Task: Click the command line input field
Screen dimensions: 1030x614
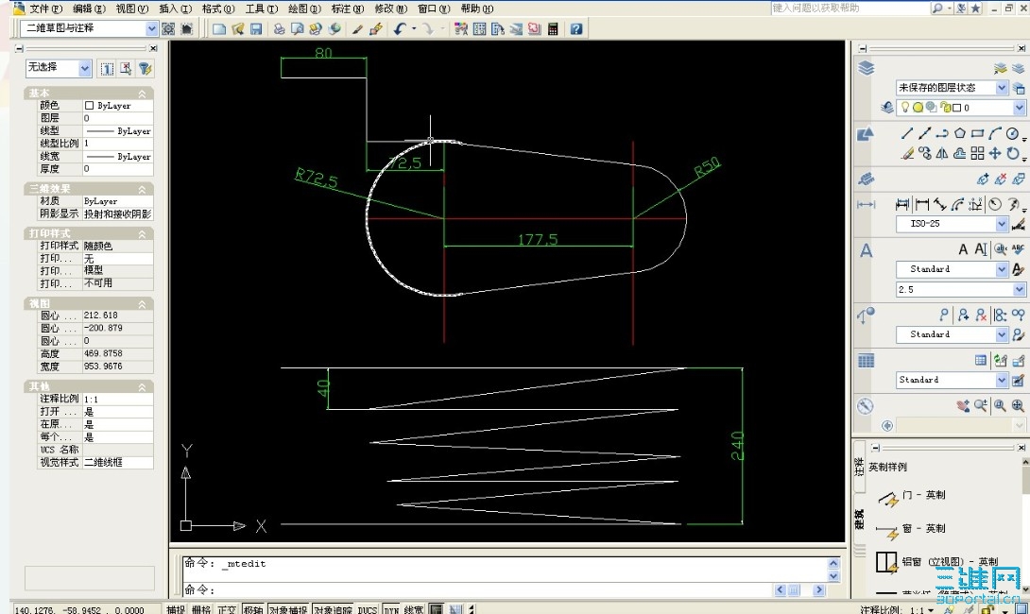Action: pyautogui.click(x=478, y=589)
